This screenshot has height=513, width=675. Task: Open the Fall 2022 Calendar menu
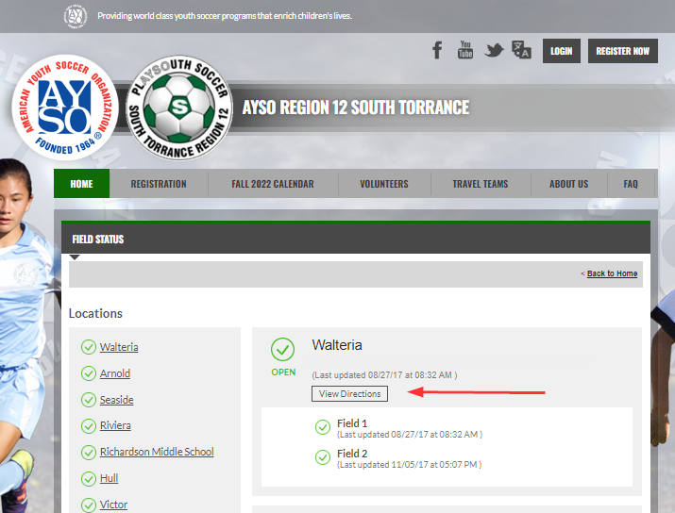272,184
